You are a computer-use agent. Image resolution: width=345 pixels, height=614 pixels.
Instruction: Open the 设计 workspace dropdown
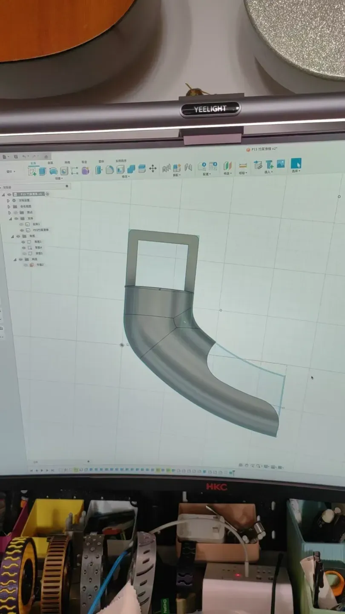[x=11, y=171]
